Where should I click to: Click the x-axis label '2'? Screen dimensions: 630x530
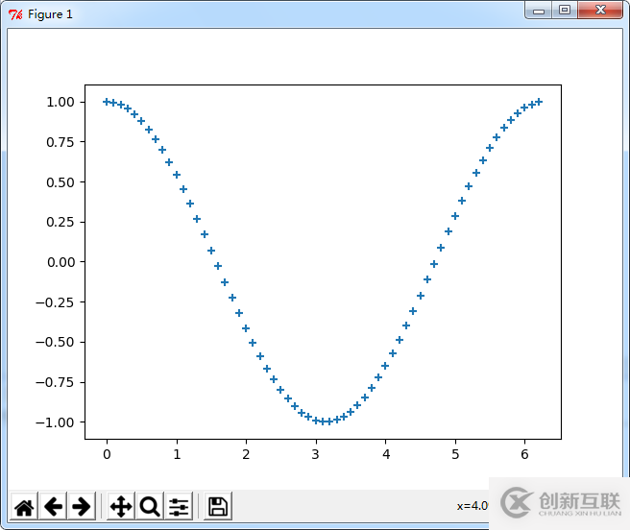tap(246, 454)
